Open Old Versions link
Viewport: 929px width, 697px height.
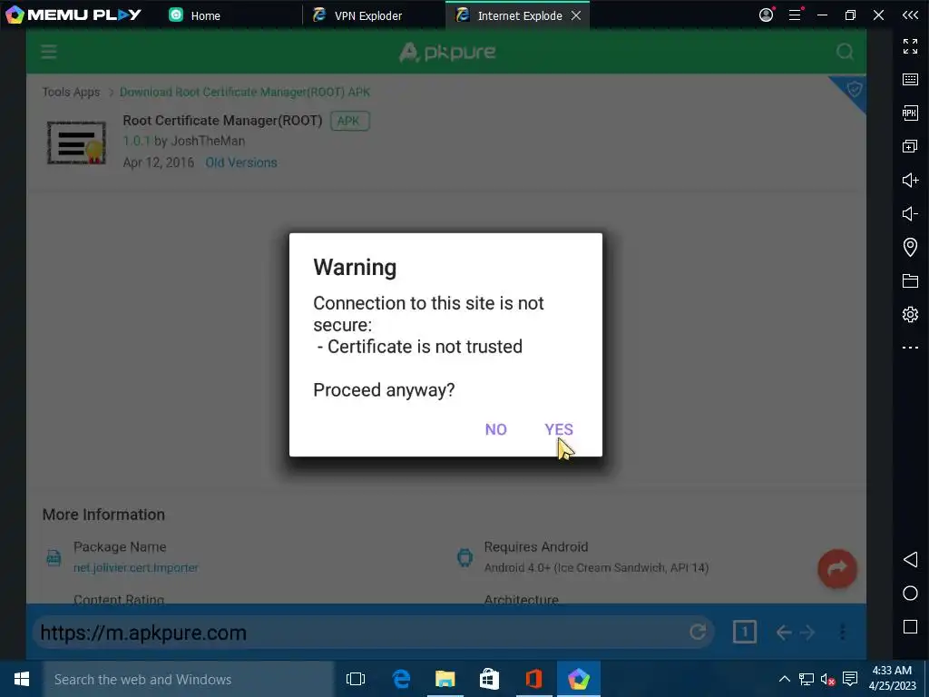pyautogui.click(x=241, y=162)
